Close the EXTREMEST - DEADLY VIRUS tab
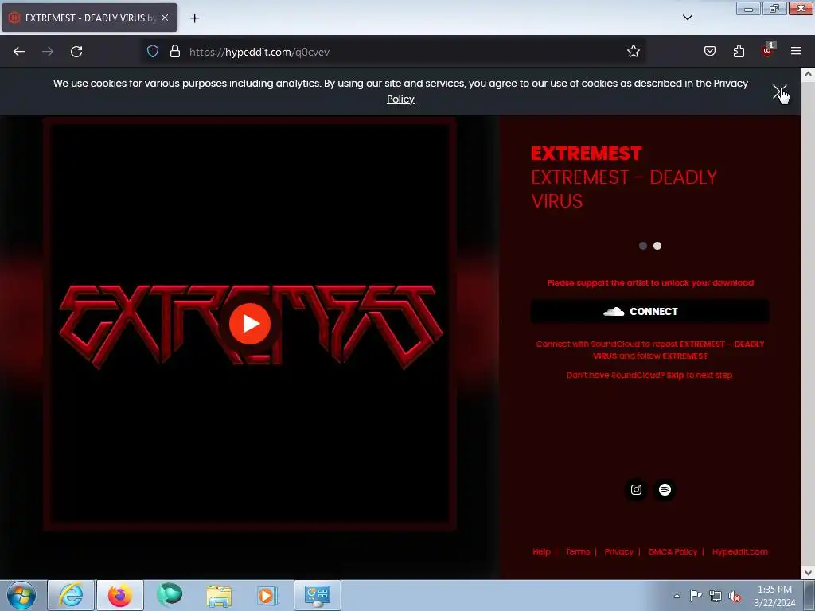Viewport: 815px width, 611px height. coord(165,18)
